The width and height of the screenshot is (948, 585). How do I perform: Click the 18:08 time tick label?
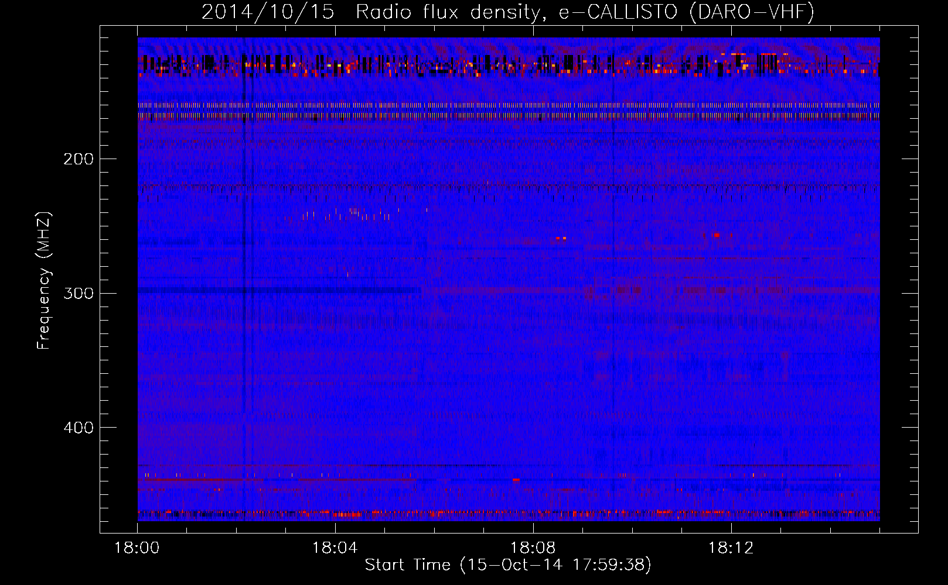pos(533,548)
